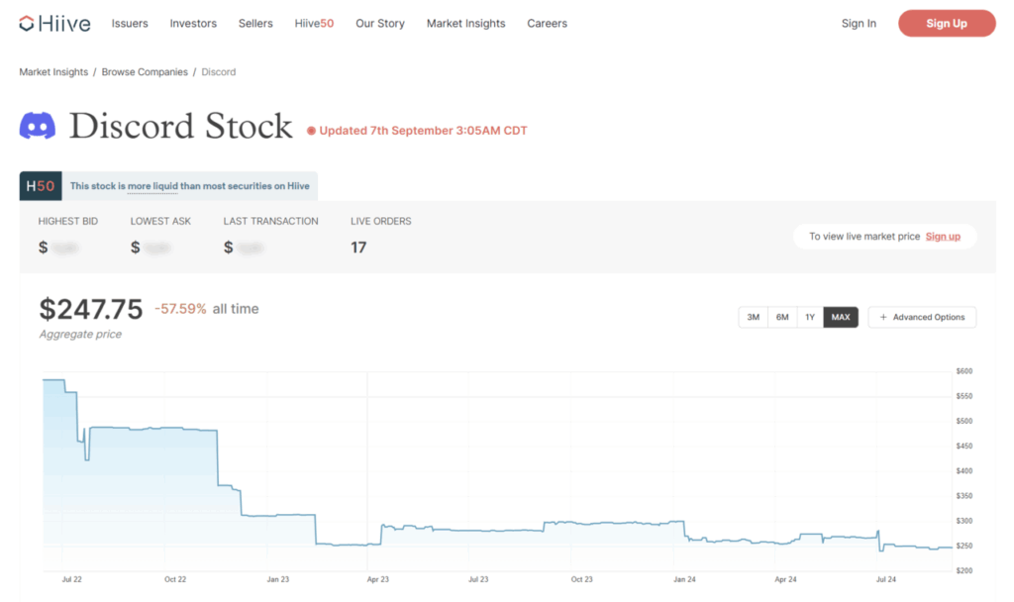The width and height of the screenshot is (1014, 602).
Task: Visit the Our Story page
Action: [x=380, y=24]
